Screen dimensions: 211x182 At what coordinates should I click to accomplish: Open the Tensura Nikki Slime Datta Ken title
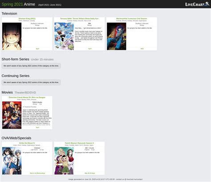point(79,19)
